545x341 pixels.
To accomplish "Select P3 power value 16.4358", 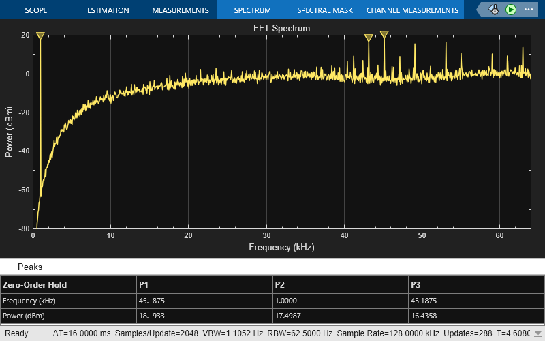I will 425,316.
